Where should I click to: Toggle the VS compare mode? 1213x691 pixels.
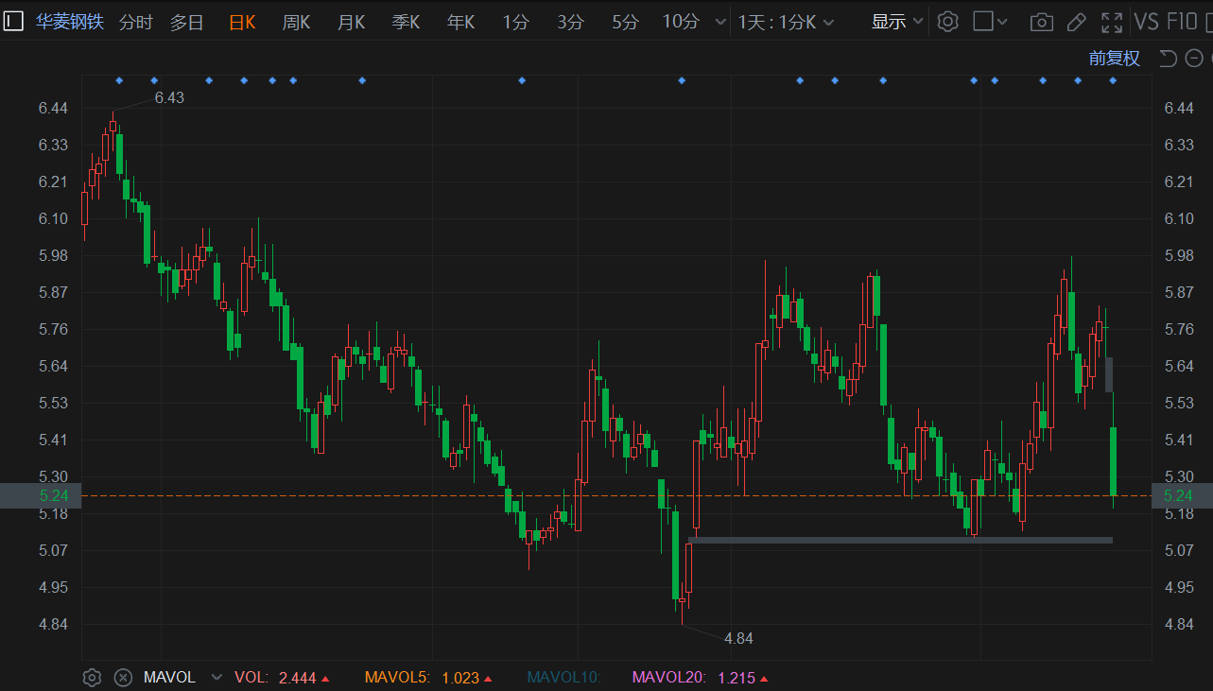click(1146, 22)
